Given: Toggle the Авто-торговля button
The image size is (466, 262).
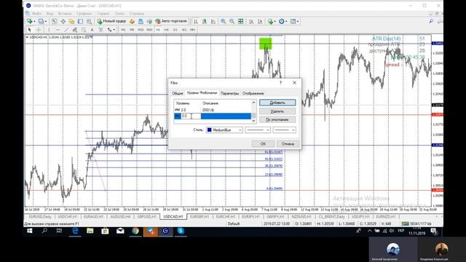Looking at the screenshot, I should point(171,21).
